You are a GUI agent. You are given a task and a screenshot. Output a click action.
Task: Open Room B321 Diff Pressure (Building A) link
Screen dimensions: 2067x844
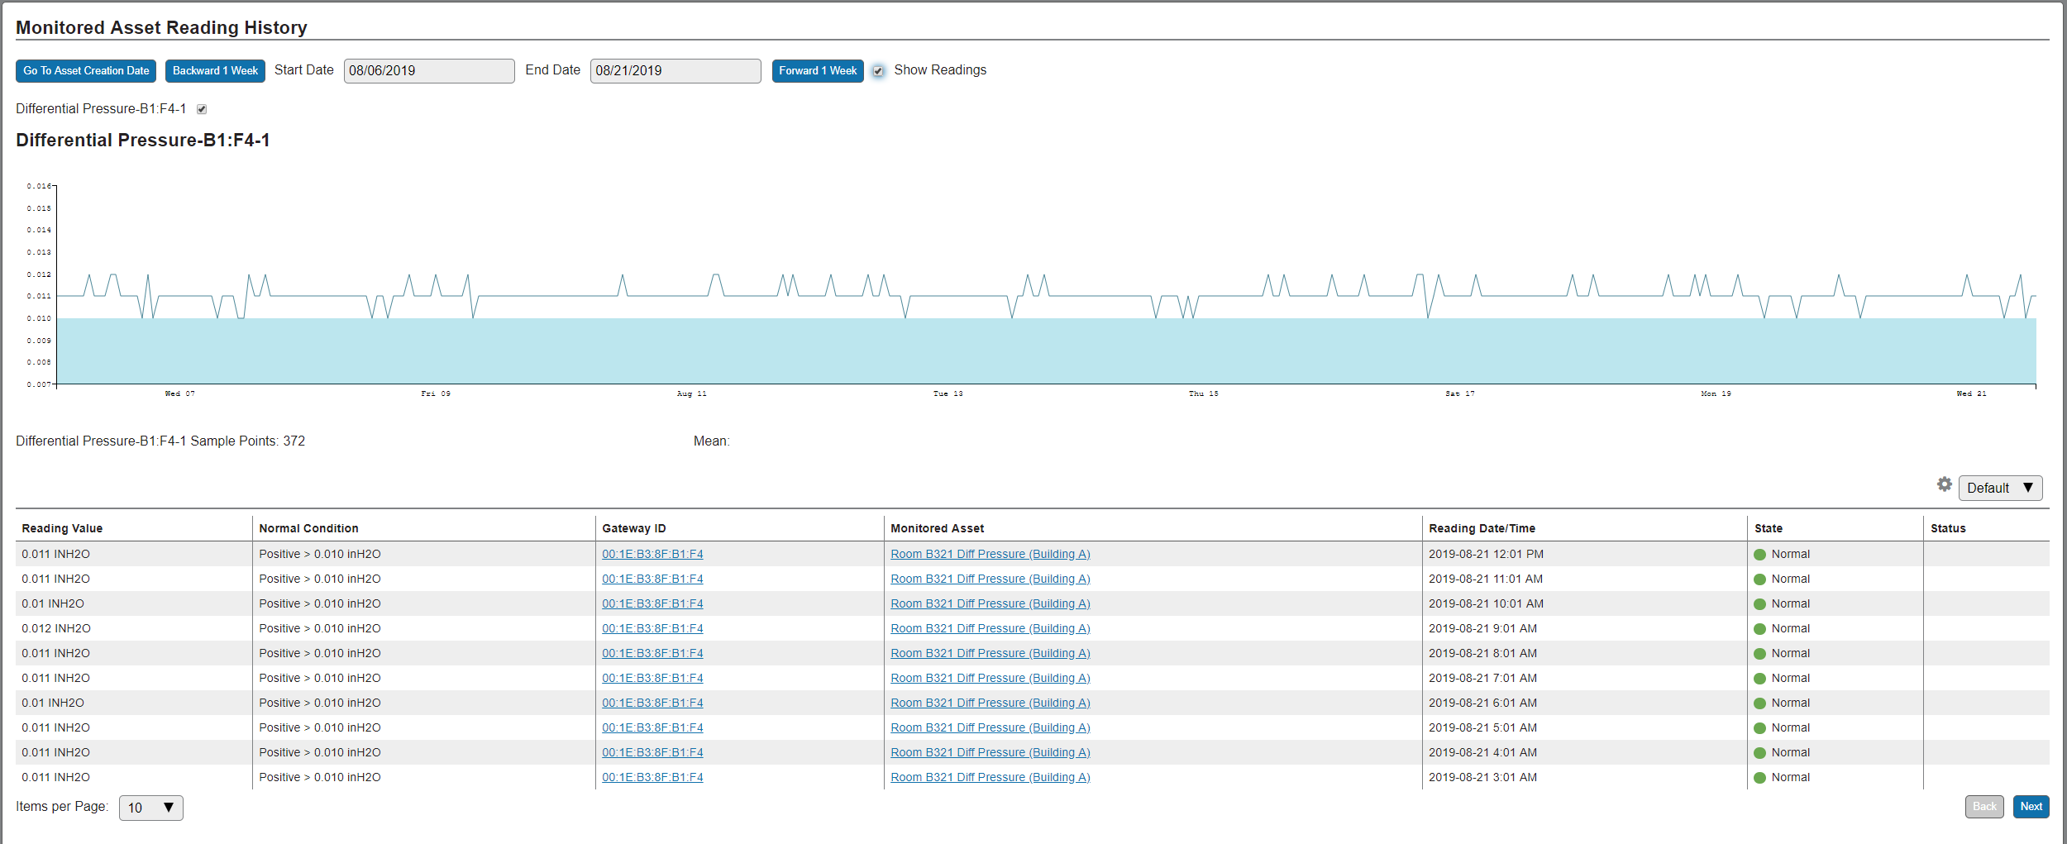point(990,554)
